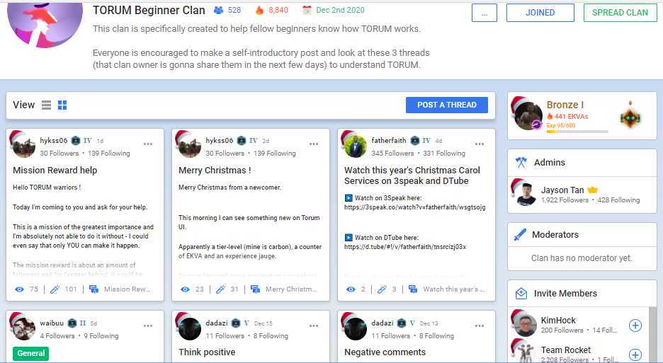This screenshot has width=663, height=363.
Task: Invite Team Rocket with the plus icon
Action: [635, 355]
